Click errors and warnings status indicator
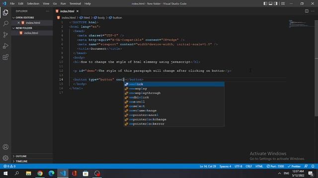 (9, 166)
